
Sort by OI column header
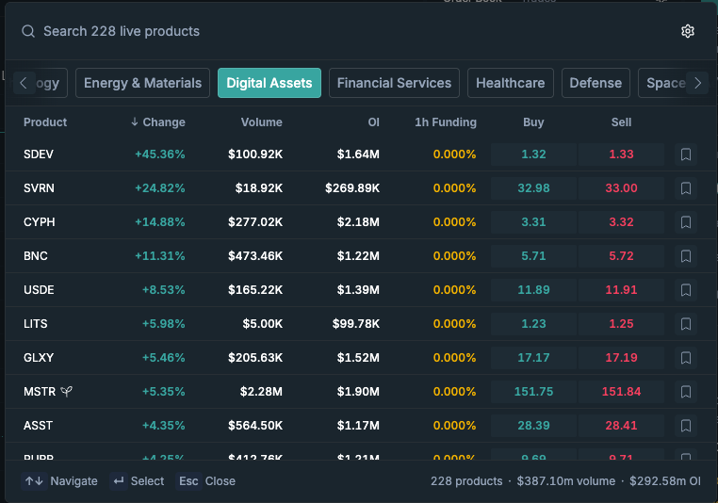(x=374, y=122)
